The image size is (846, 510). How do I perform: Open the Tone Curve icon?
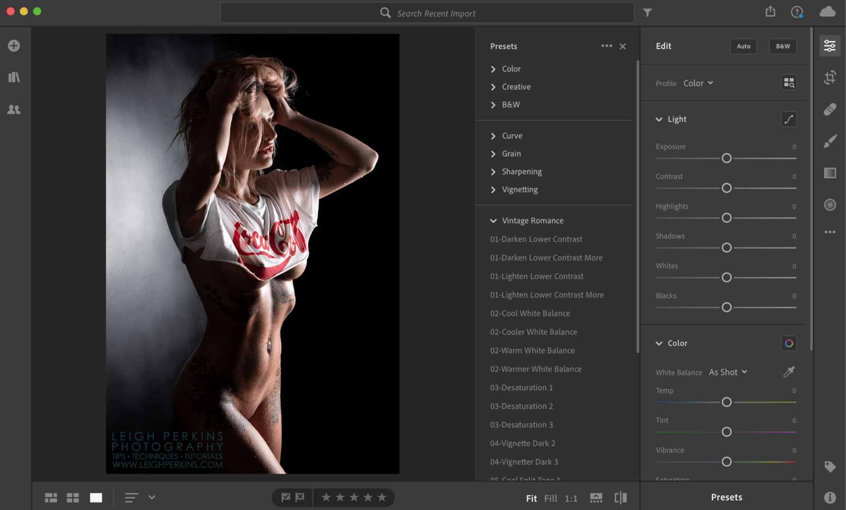point(789,120)
